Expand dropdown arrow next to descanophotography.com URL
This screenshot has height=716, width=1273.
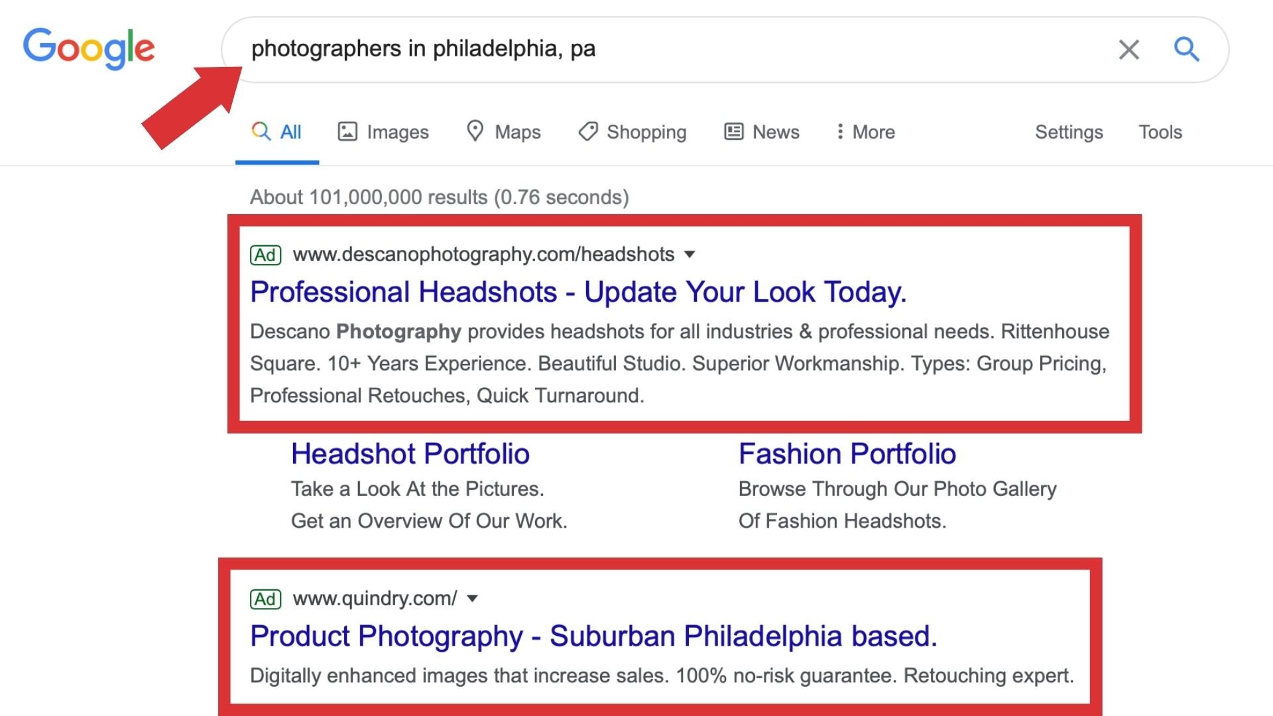(690, 255)
